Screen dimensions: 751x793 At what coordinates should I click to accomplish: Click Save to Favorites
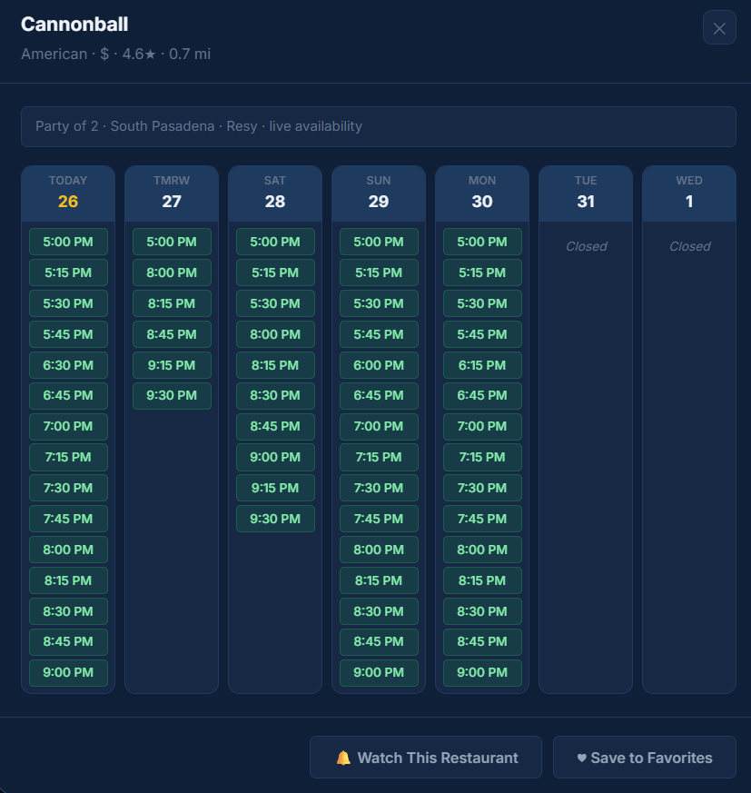(644, 757)
